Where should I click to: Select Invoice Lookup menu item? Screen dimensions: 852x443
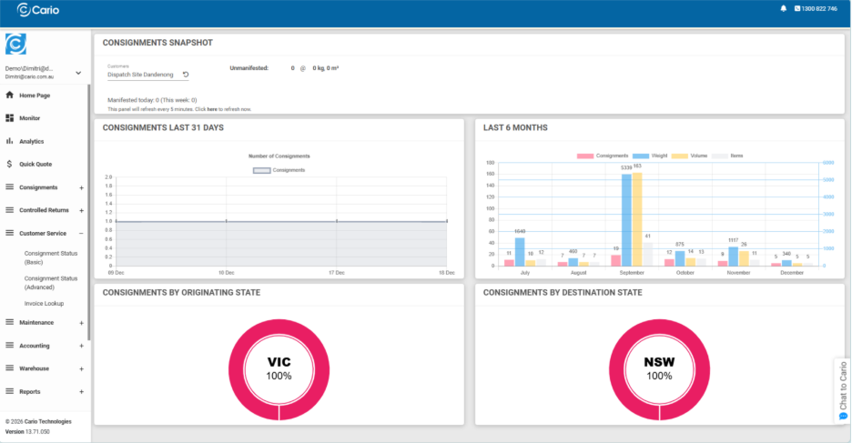point(45,303)
